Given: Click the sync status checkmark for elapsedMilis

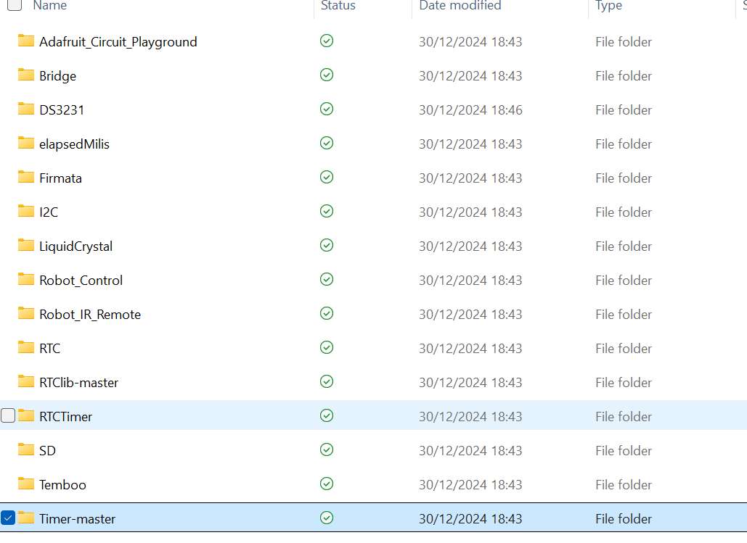Looking at the screenshot, I should pos(327,144).
